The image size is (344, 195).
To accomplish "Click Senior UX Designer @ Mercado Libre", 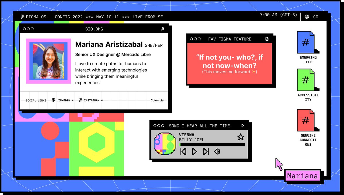I will tap(113, 54).
